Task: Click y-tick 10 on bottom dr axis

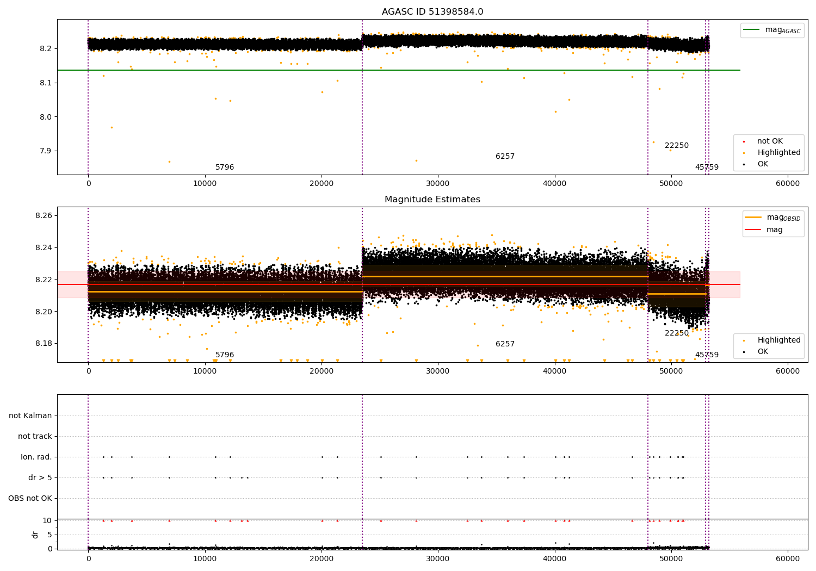Action: [47, 521]
